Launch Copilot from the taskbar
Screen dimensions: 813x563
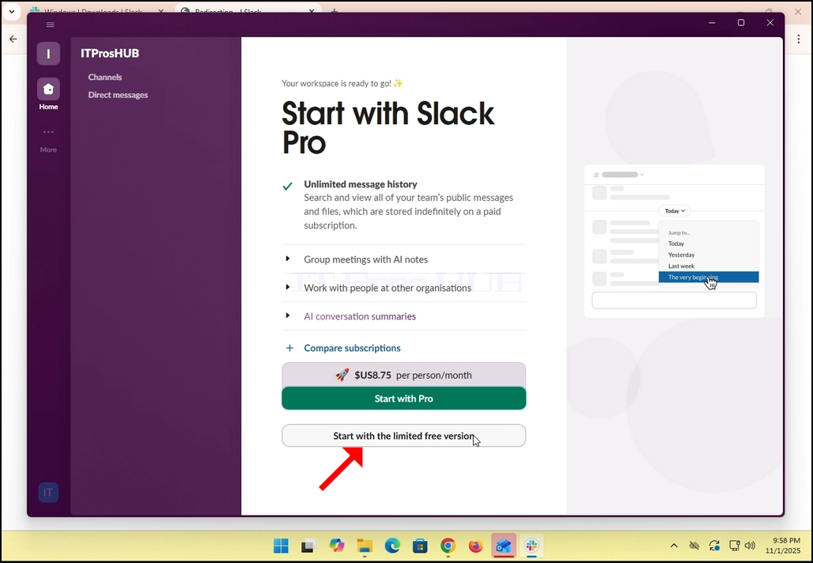pyautogui.click(x=337, y=546)
